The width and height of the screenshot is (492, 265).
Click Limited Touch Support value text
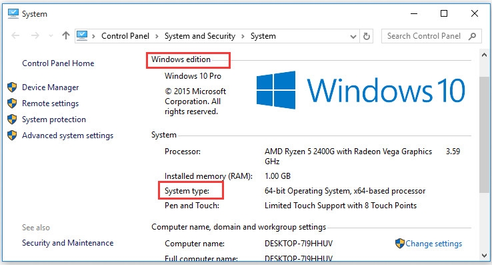coord(341,206)
